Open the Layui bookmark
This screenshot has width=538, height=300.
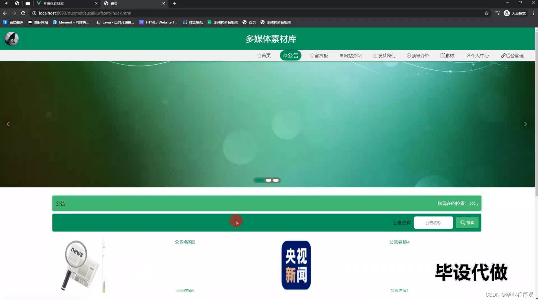[x=115, y=22]
